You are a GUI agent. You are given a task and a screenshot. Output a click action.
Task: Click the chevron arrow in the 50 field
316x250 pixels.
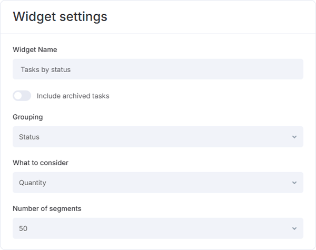pos(294,229)
